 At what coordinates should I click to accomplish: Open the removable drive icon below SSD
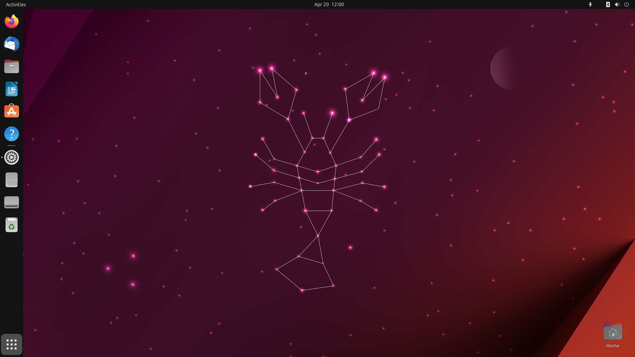point(11,202)
